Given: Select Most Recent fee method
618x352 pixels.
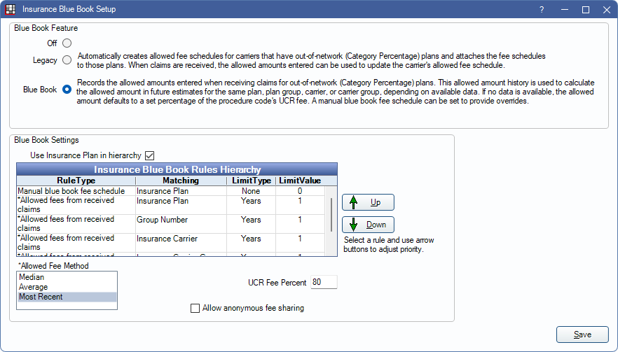Looking at the screenshot, I should [67, 297].
